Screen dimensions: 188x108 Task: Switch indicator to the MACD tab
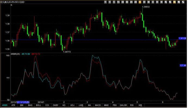pyautogui.click(x=98, y=105)
